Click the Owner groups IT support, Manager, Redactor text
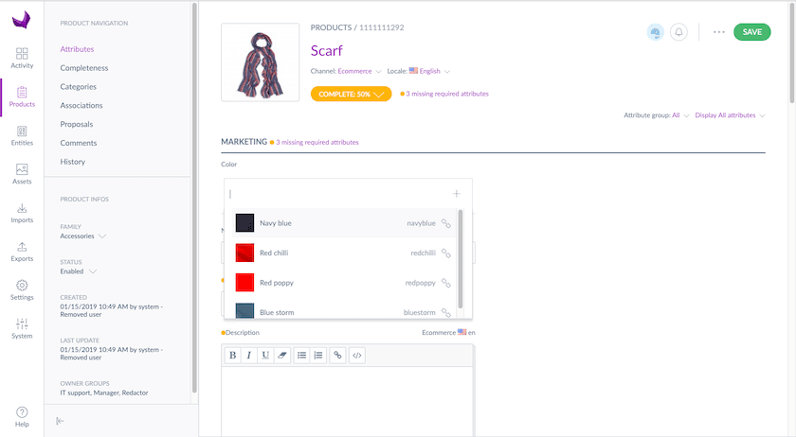This screenshot has height=437, width=796. [x=104, y=393]
